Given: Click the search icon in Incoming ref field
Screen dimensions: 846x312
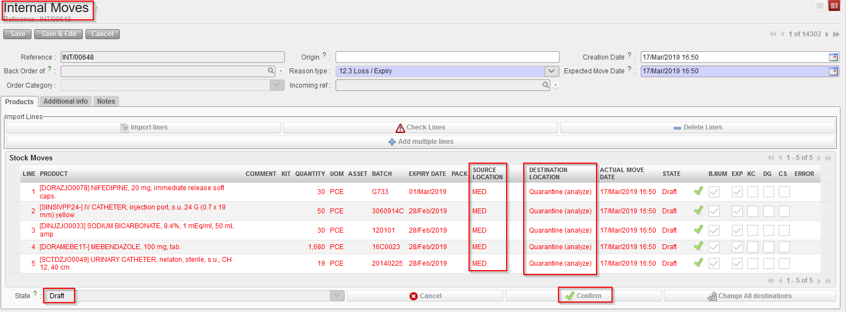Looking at the screenshot, I should coord(546,85).
